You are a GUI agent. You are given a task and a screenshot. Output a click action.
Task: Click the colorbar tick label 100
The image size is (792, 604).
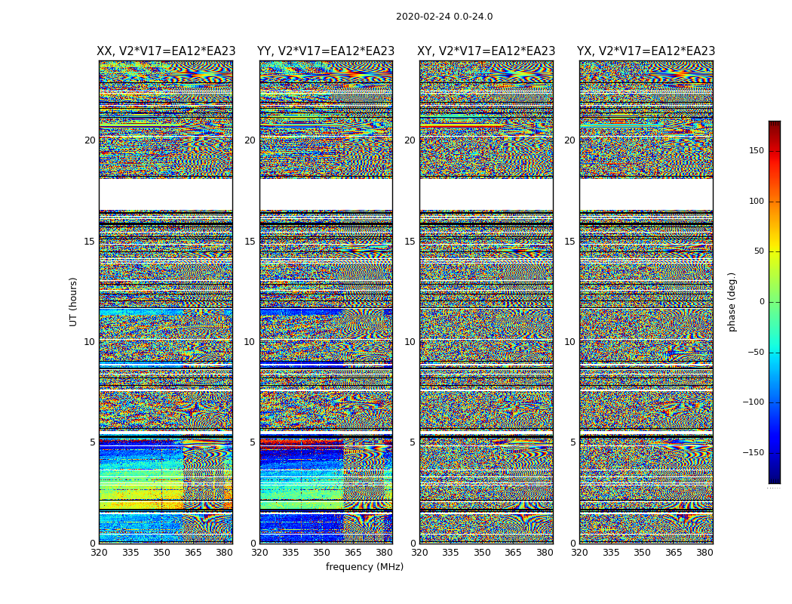tap(756, 201)
